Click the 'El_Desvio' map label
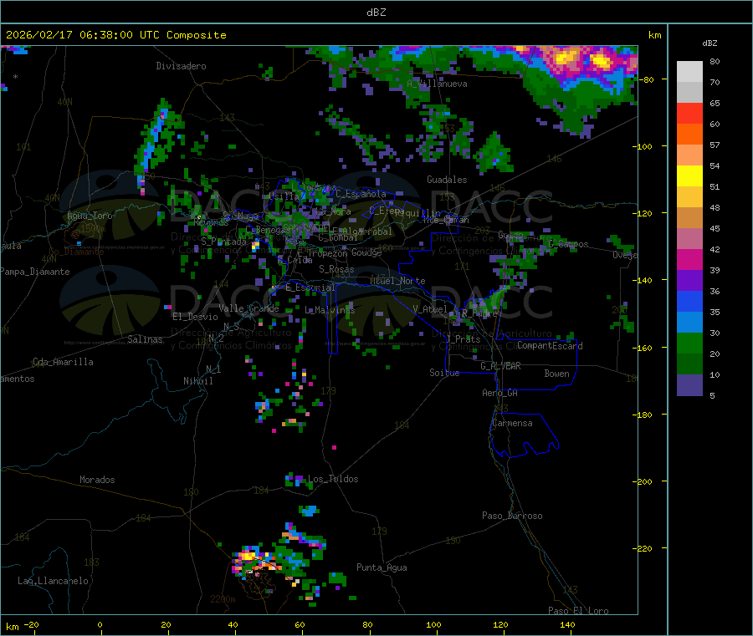 tap(195, 317)
